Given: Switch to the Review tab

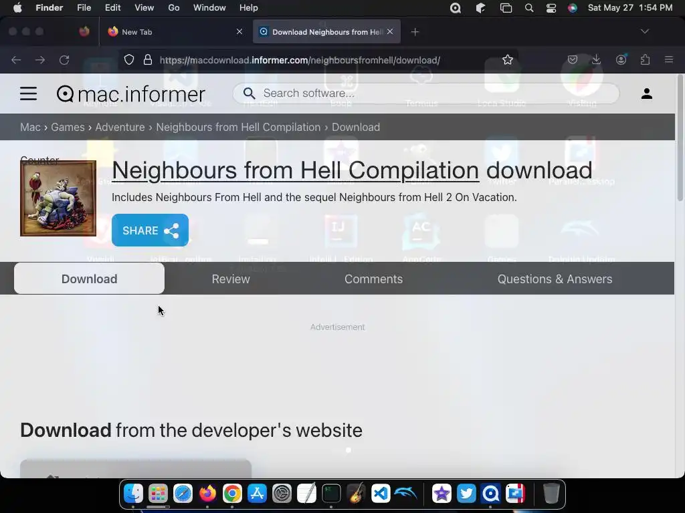Looking at the screenshot, I should click(x=231, y=279).
